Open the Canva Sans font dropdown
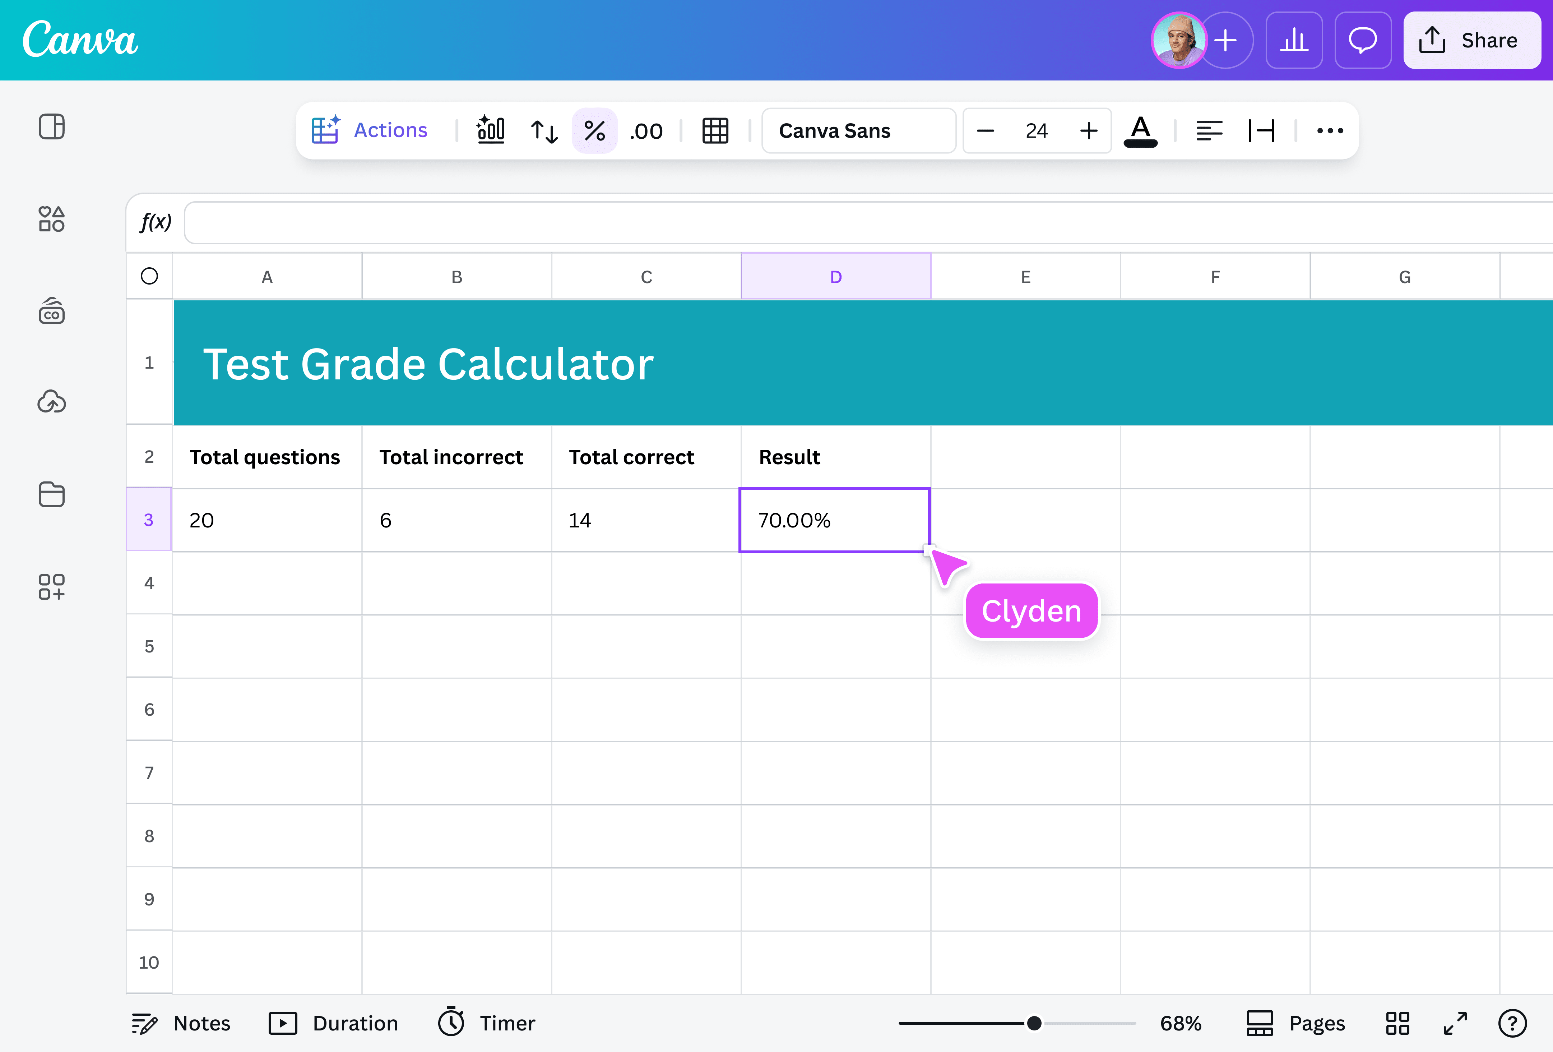1553x1052 pixels. click(859, 130)
